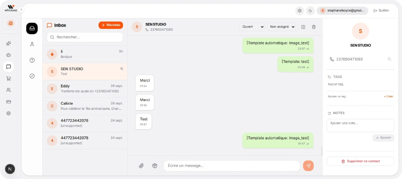This screenshot has height=179, width=402.
Task: Click the Quitter logout button
Action: tap(381, 11)
